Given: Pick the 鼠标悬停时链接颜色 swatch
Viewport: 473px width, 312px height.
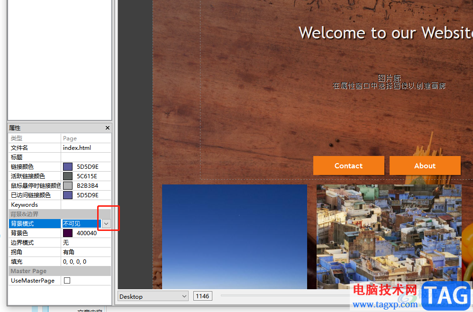Looking at the screenshot, I should click(68, 185).
